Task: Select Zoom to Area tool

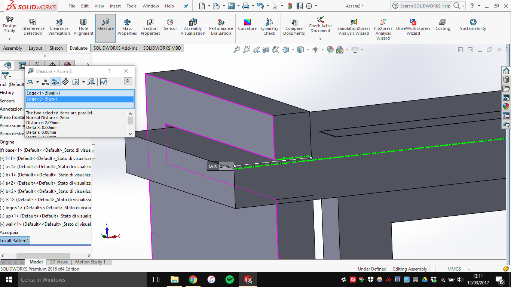Action: click(x=247, y=50)
